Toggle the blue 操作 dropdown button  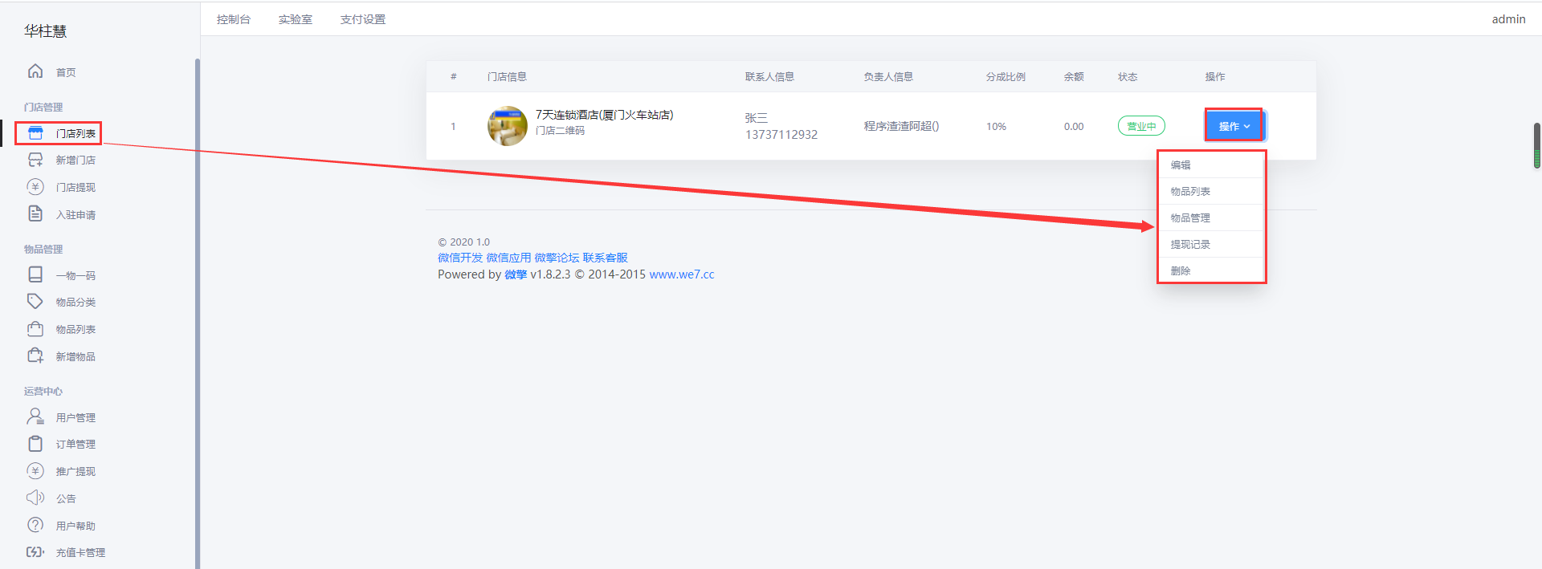[x=1234, y=126]
